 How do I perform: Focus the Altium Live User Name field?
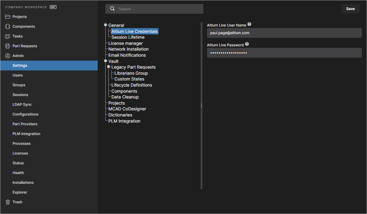[x=284, y=33]
